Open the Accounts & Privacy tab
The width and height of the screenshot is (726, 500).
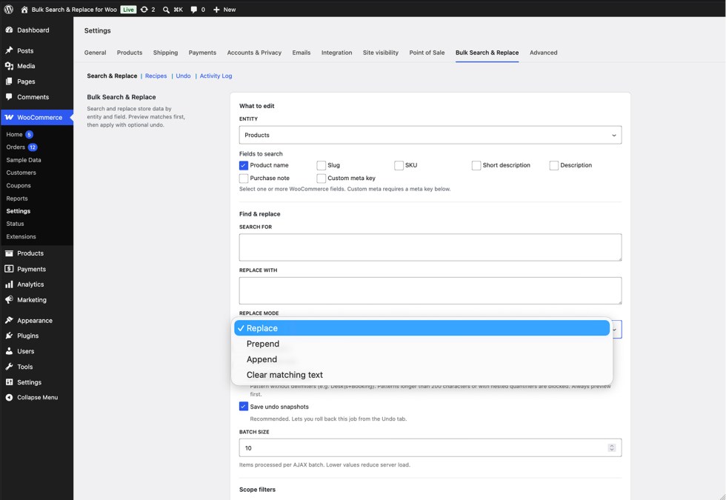[254, 53]
